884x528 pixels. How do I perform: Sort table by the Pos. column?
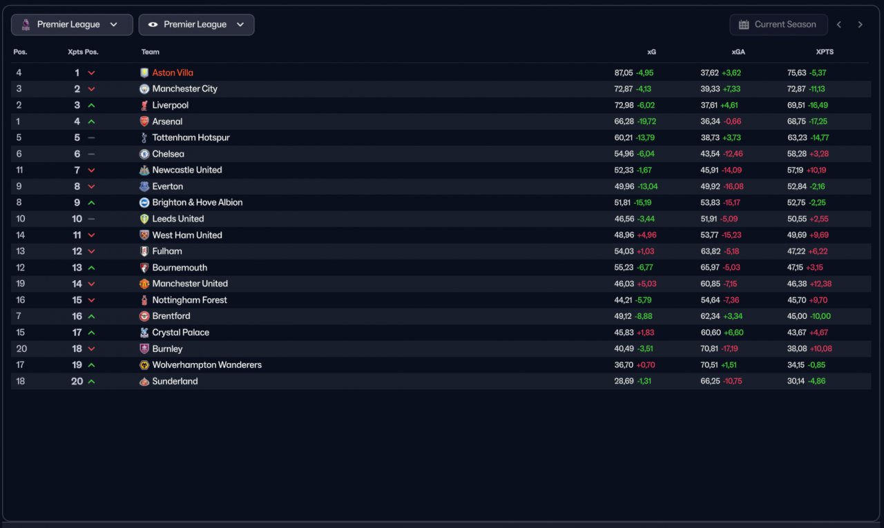point(20,52)
